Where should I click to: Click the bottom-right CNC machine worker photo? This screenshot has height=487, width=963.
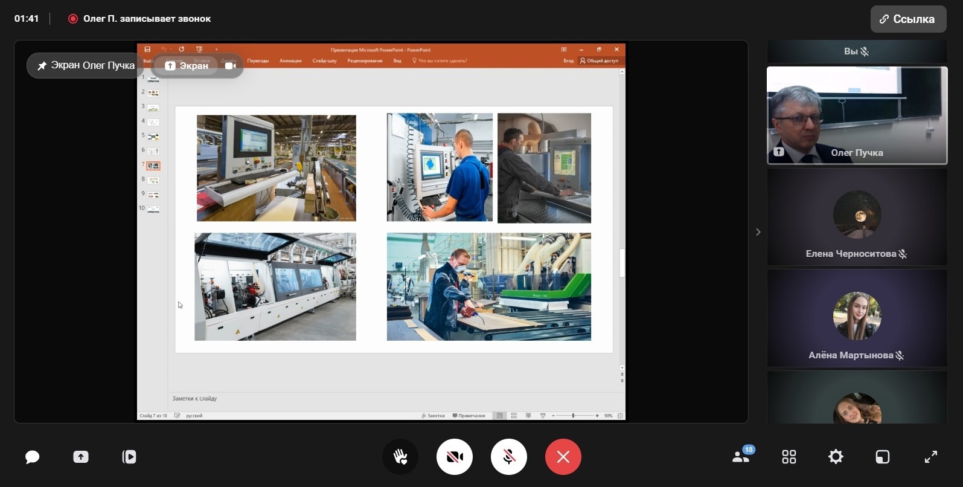(x=489, y=287)
